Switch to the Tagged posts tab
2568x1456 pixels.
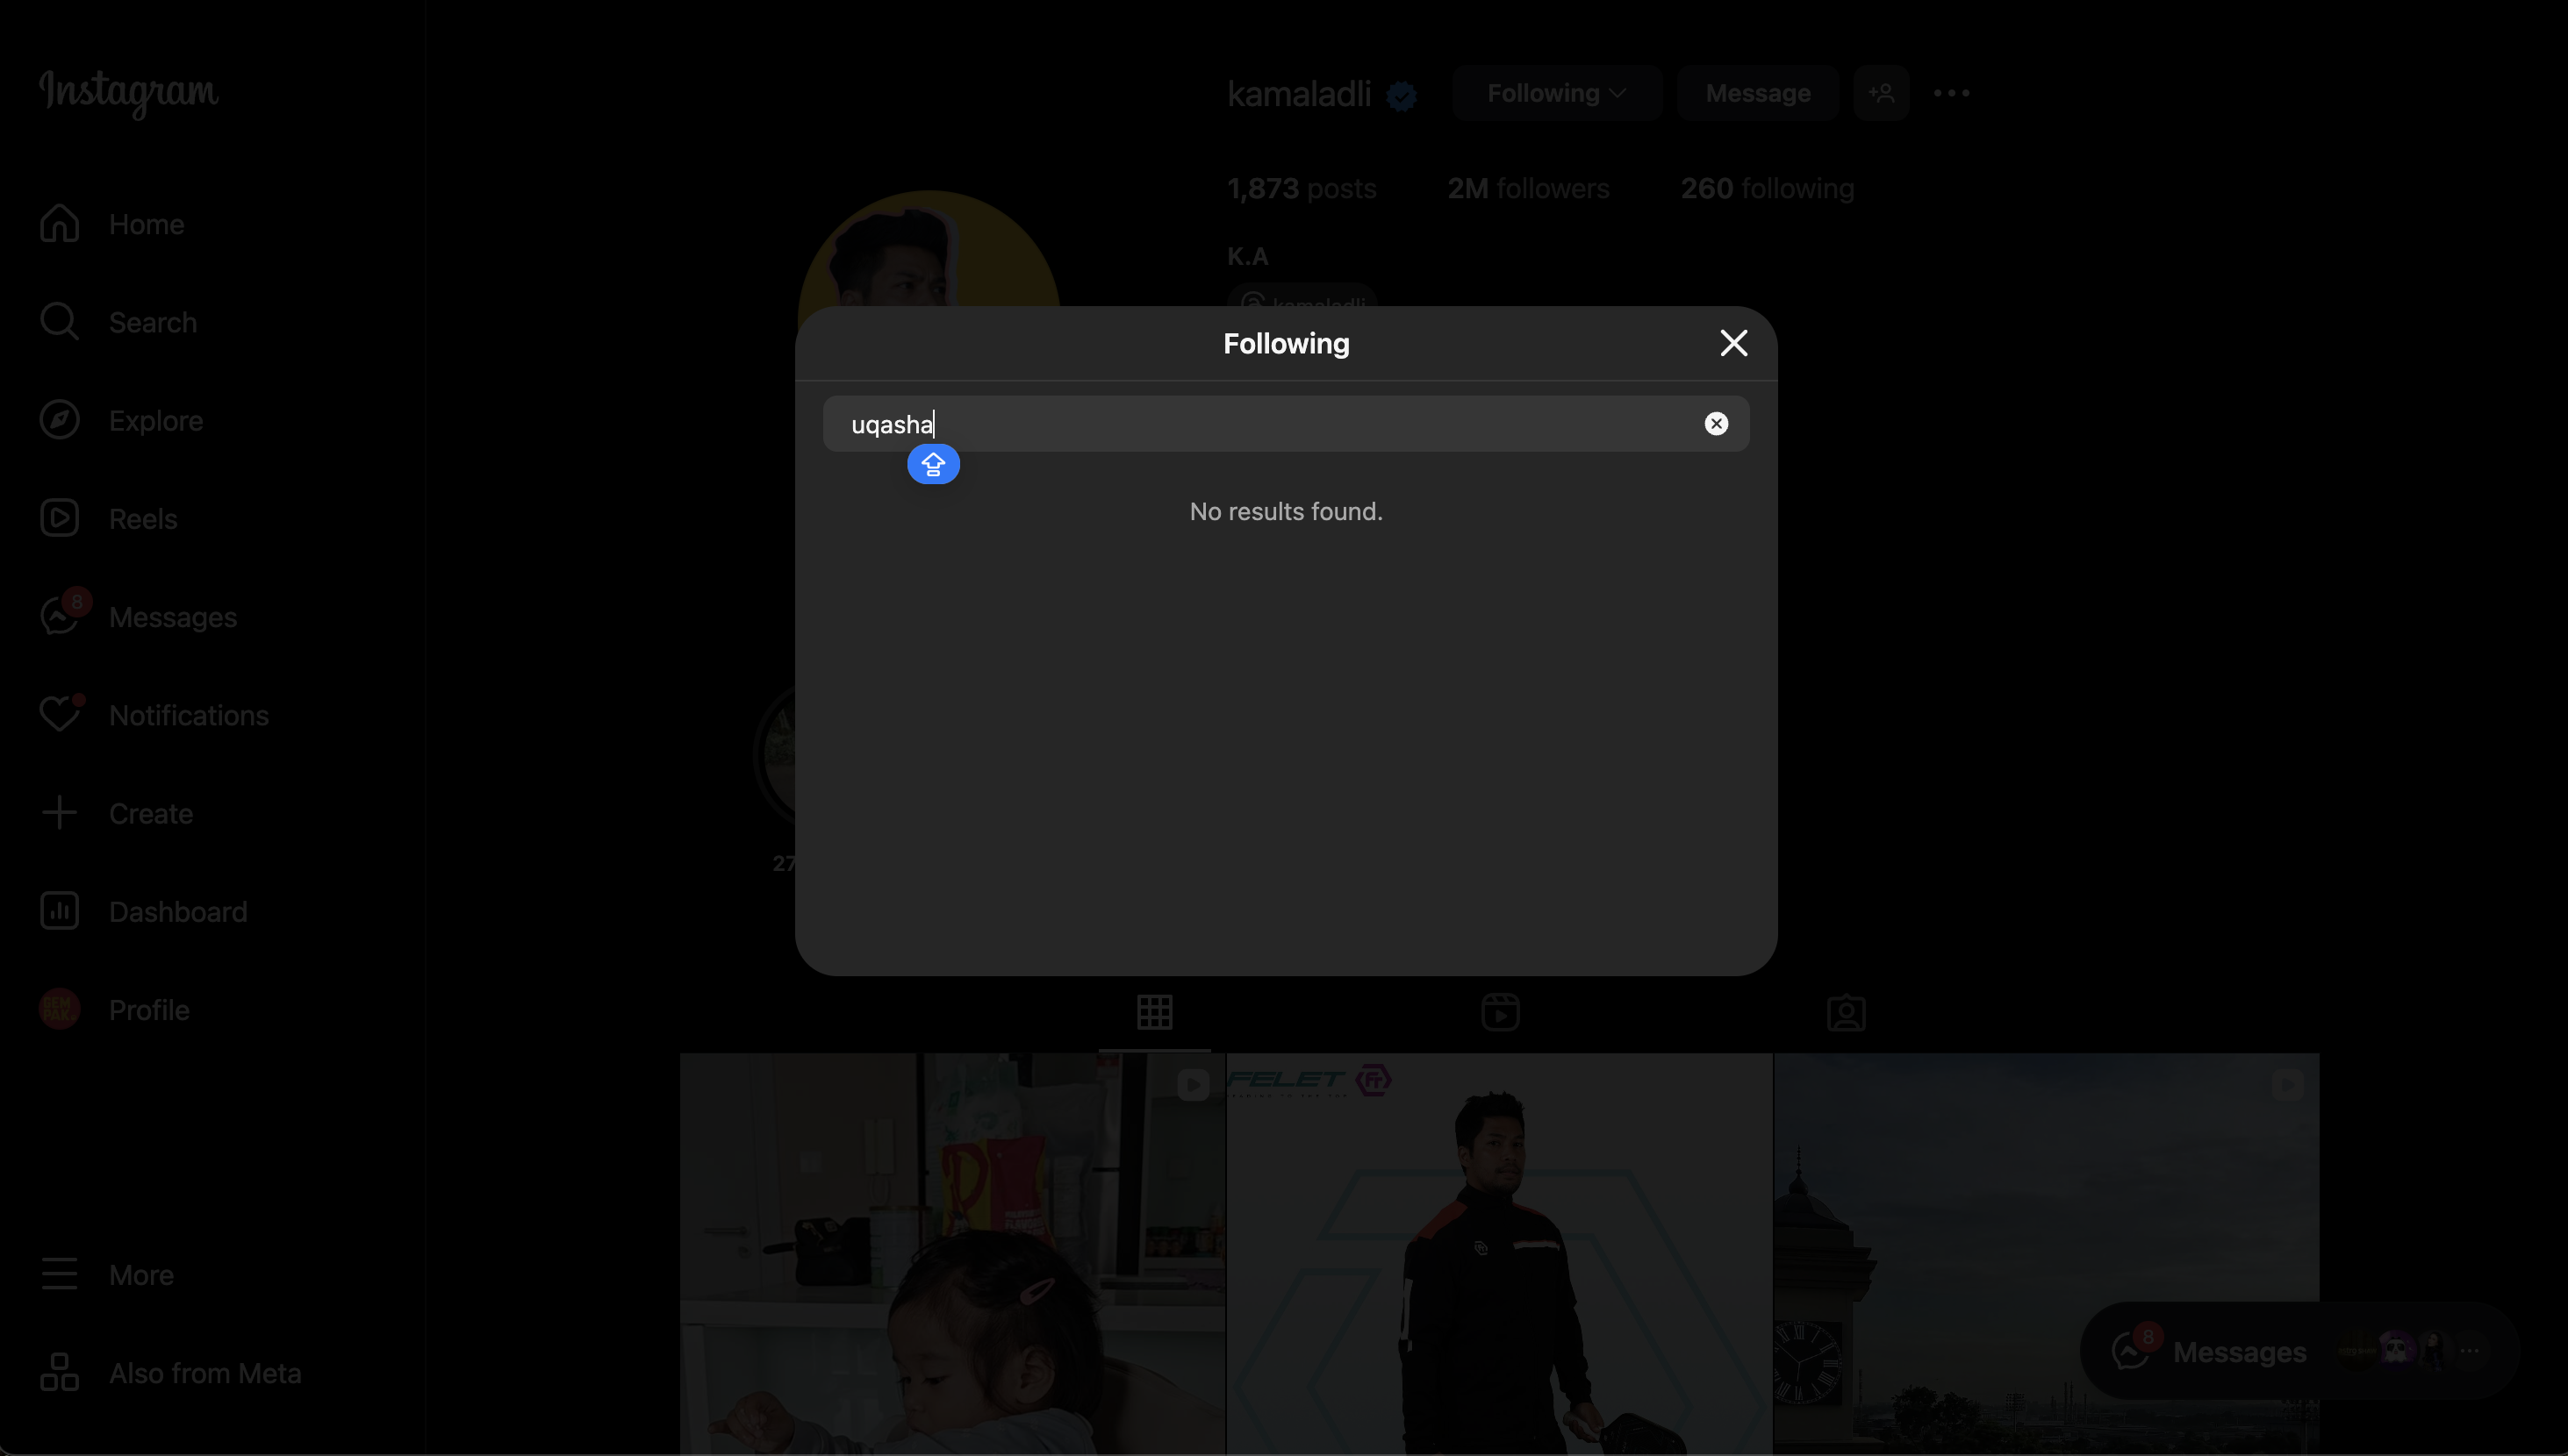click(1845, 1013)
